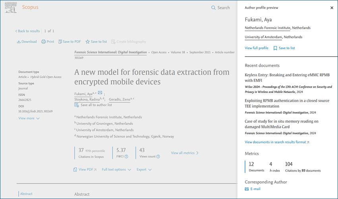The width and height of the screenshot is (338, 199).
Task: Click View all metrics link
Action: coord(185,153)
